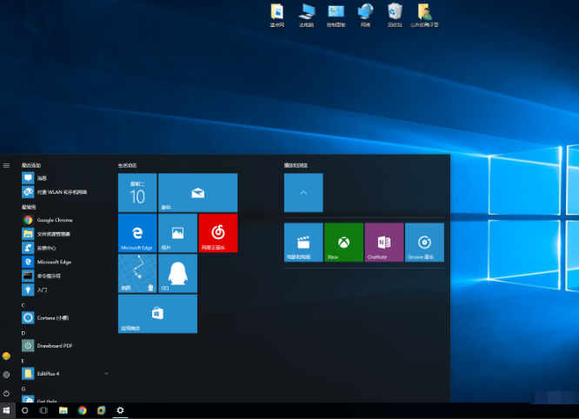
Task: Launch the OneNote tile
Action: coord(383,243)
